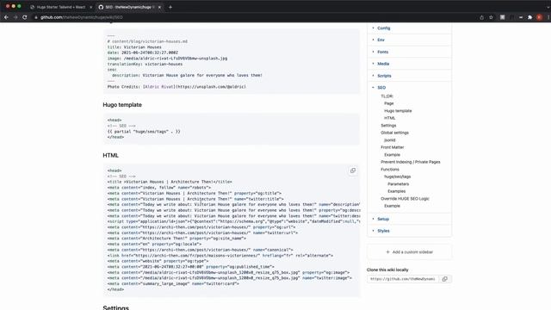Open the red profile avatar
551x310 pixels.
click(539, 17)
